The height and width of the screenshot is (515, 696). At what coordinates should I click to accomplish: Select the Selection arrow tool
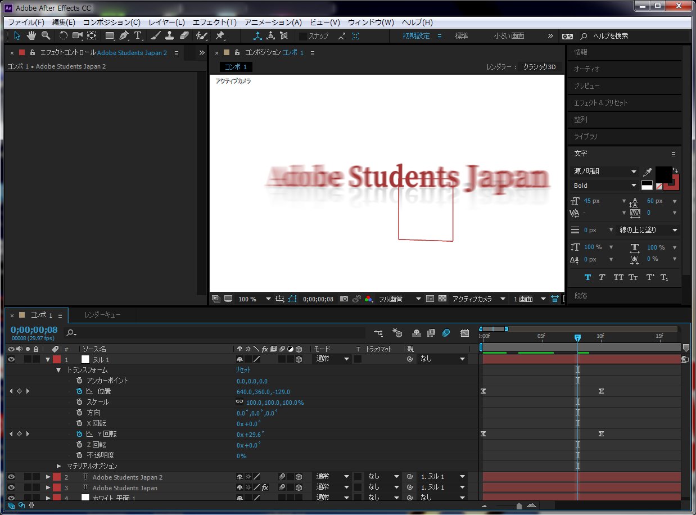[17, 35]
